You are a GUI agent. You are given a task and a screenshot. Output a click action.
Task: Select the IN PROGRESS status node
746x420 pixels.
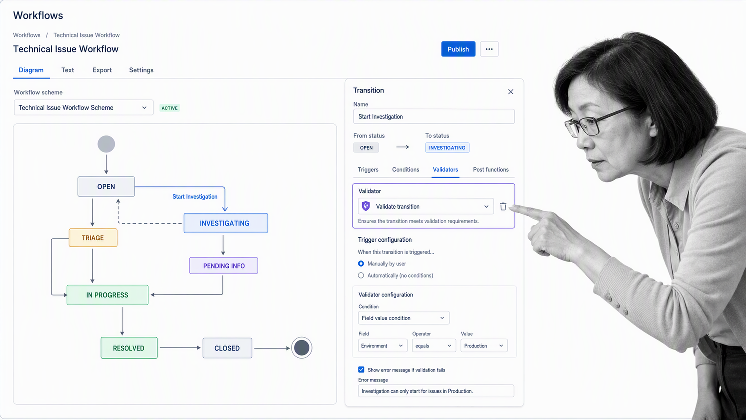click(108, 295)
